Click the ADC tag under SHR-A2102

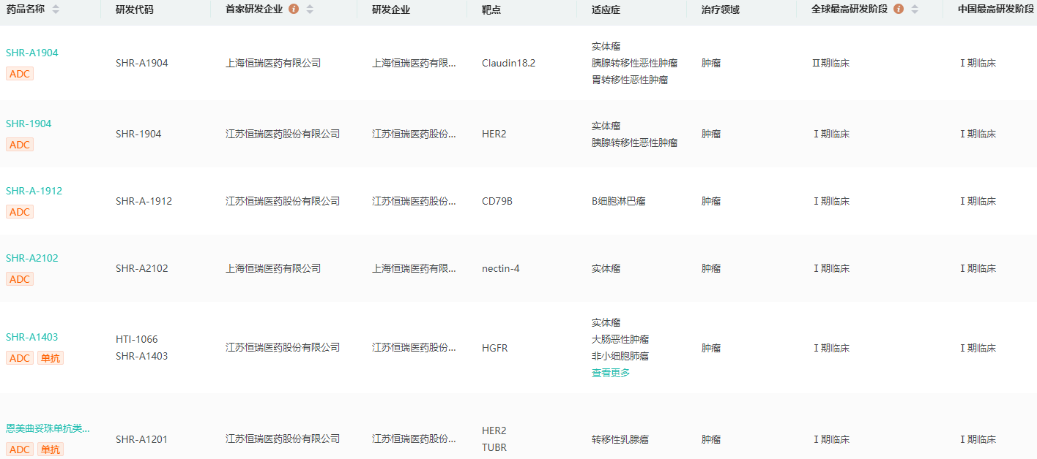(x=20, y=279)
